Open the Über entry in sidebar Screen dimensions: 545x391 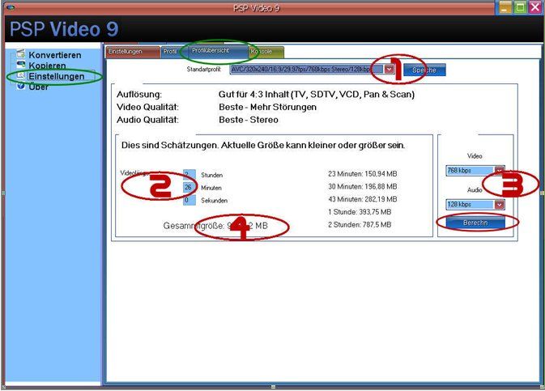38,87
